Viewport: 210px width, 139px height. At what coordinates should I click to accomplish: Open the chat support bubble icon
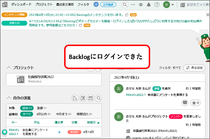point(4,132)
